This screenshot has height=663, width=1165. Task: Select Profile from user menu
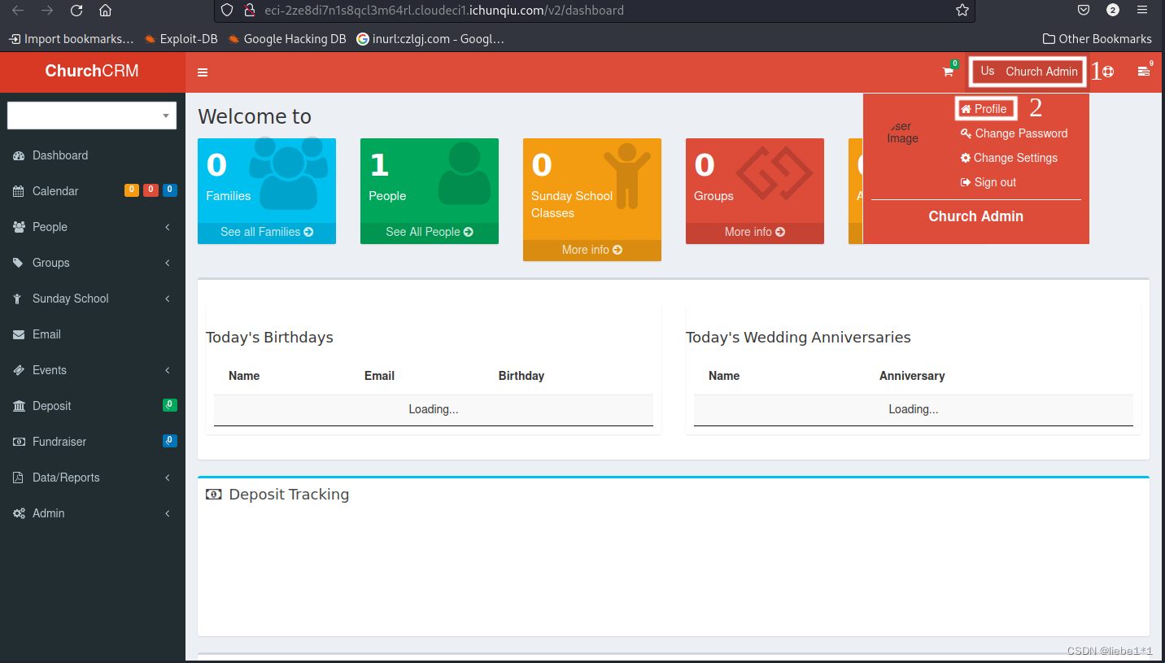click(984, 109)
